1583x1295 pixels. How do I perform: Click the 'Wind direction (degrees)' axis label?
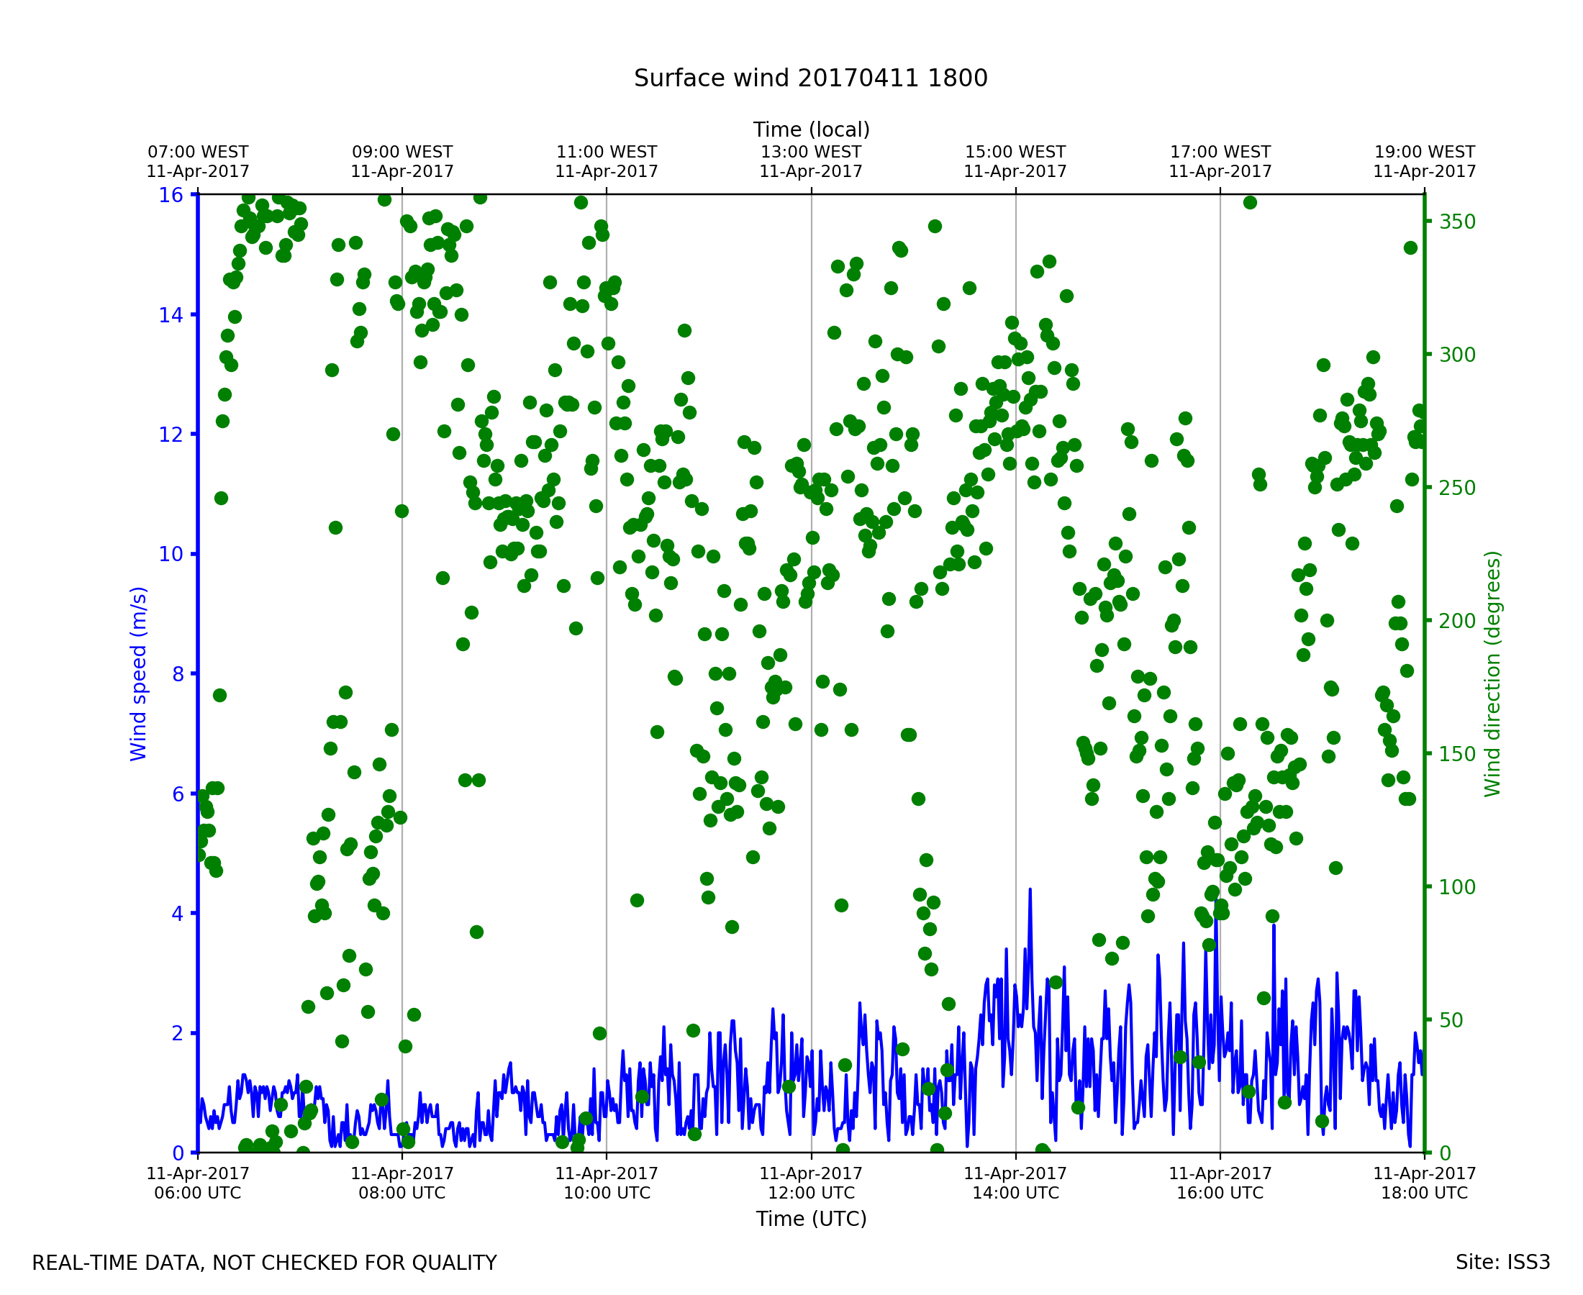pos(1492,673)
